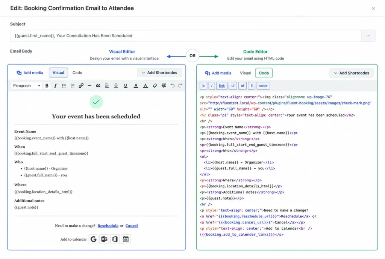
Task: Underline the selected text
Action: (126, 86)
